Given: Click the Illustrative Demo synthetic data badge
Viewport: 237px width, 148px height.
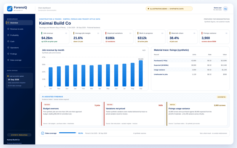Looking at the screenshot, I should pyautogui.click(x=169, y=9).
